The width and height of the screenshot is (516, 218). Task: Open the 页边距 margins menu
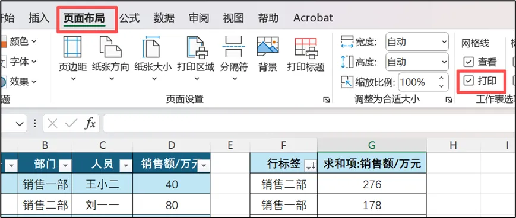(72, 59)
